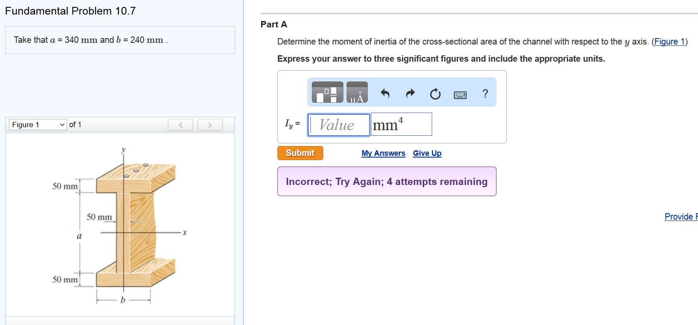The height and width of the screenshot is (325, 698).
Task: Click the Value input field for Iy
Action: [x=339, y=125]
